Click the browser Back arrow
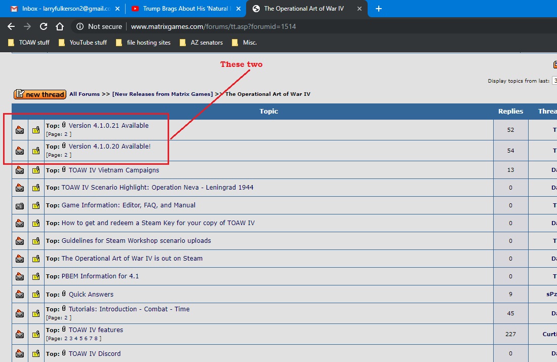This screenshot has height=362, width=557. 11,26
